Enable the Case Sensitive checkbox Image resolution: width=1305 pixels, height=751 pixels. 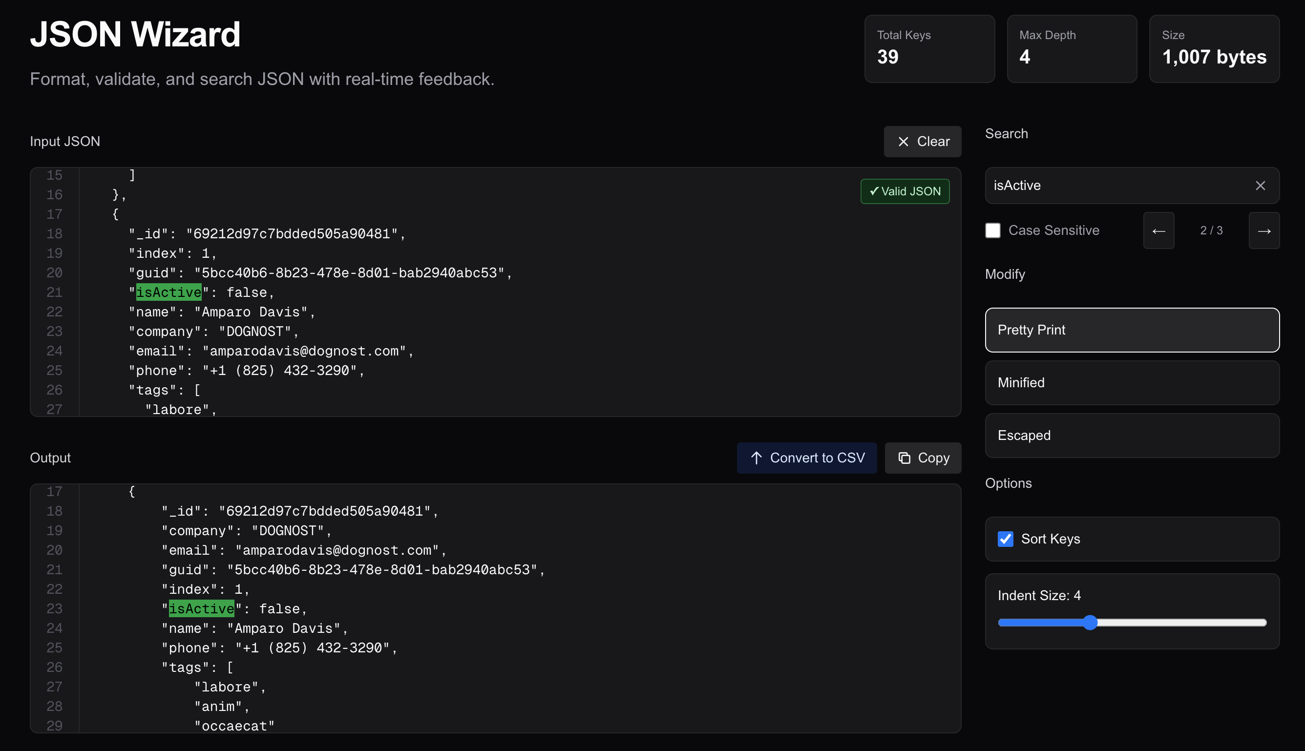(992, 230)
